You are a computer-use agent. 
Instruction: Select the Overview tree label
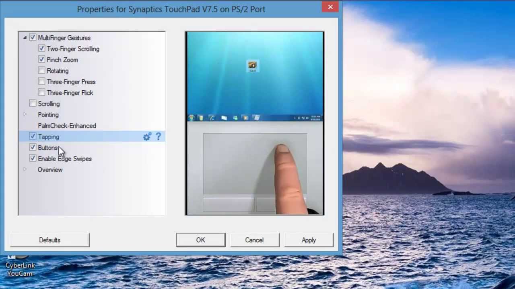(50, 170)
